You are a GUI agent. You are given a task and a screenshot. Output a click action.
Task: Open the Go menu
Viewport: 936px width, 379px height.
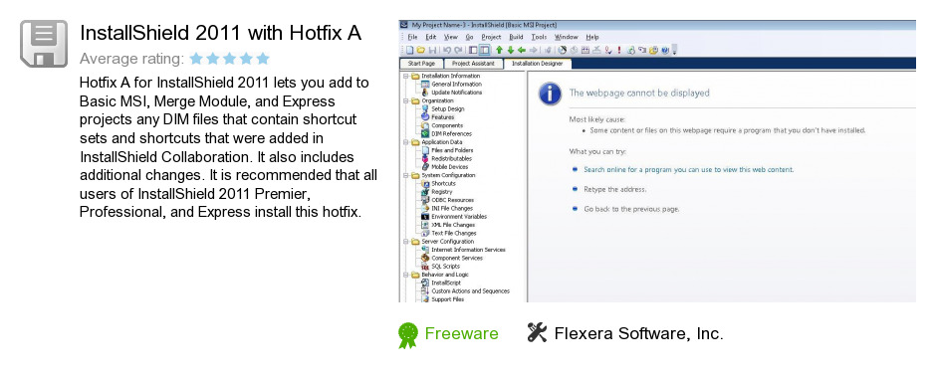point(469,37)
